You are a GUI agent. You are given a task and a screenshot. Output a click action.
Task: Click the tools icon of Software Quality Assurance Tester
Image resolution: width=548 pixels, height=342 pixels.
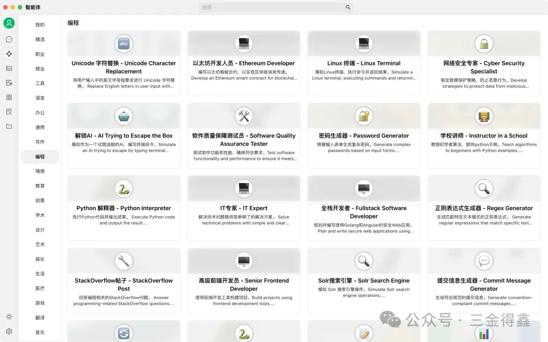point(244,116)
